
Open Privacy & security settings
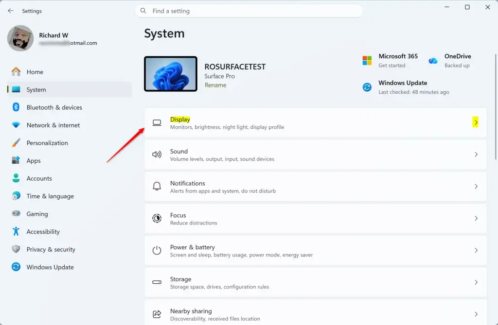pos(69,250)
